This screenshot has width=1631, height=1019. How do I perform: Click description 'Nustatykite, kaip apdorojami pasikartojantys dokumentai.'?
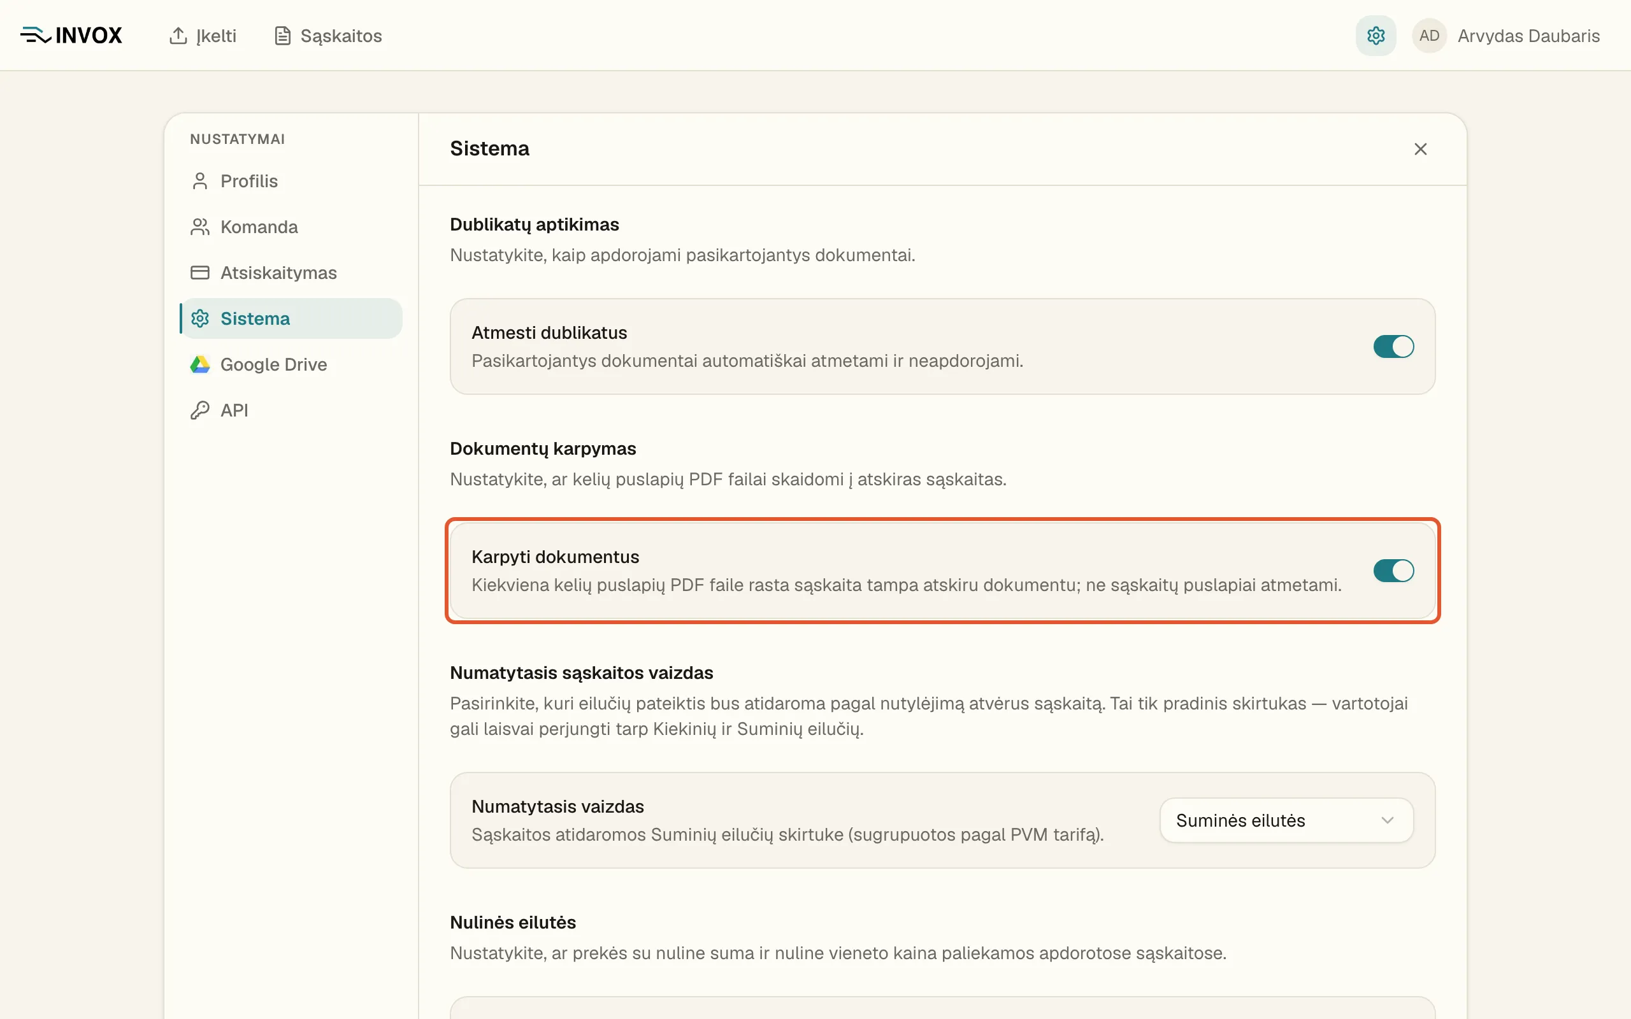click(682, 255)
